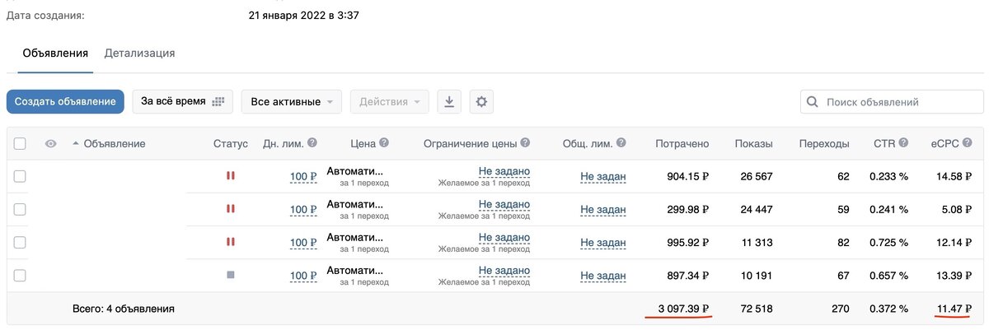Click calendar grid icon in date range button
The image size is (989, 330).
[218, 102]
